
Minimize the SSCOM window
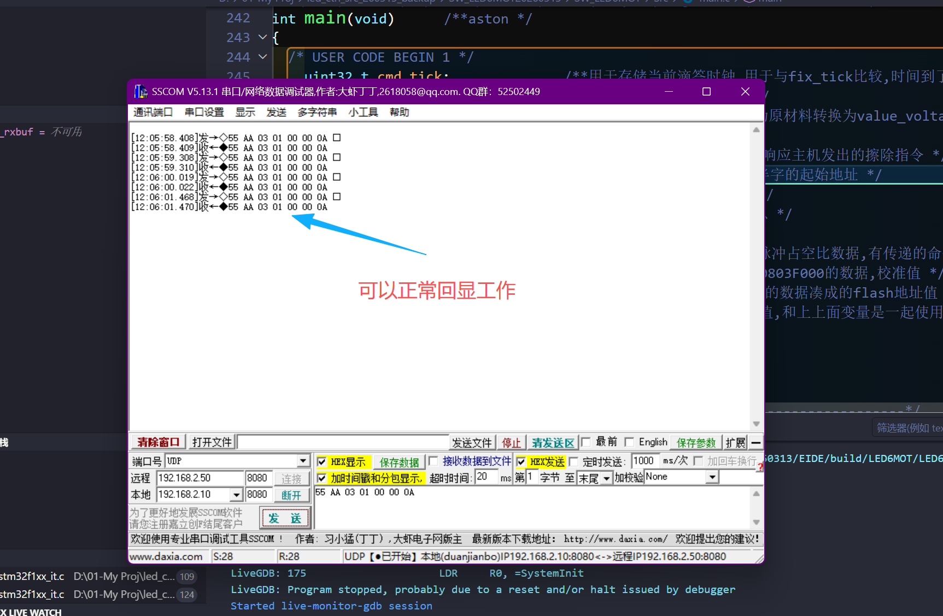[669, 91]
